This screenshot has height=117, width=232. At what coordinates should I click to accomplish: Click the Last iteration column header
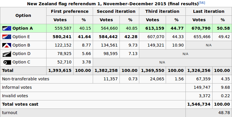209,12
